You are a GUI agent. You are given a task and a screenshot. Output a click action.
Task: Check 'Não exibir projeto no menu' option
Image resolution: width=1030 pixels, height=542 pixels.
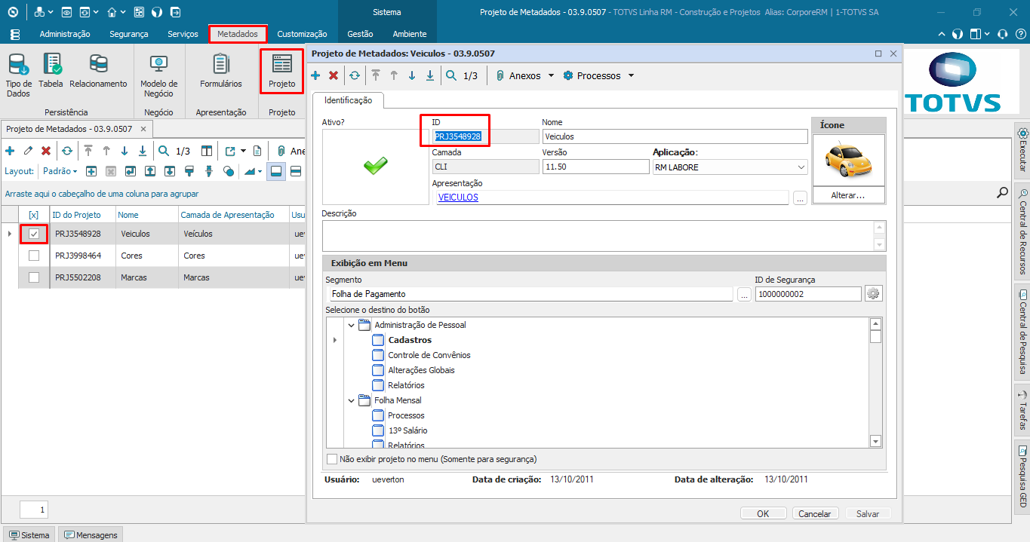332,458
